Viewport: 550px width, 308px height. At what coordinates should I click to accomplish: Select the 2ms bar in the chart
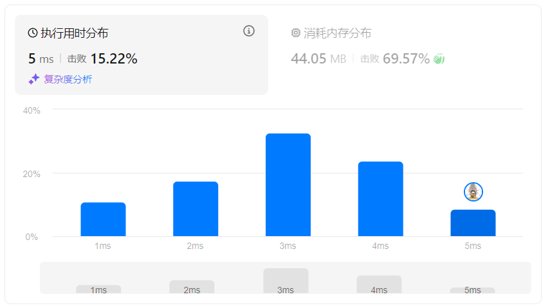196,209
